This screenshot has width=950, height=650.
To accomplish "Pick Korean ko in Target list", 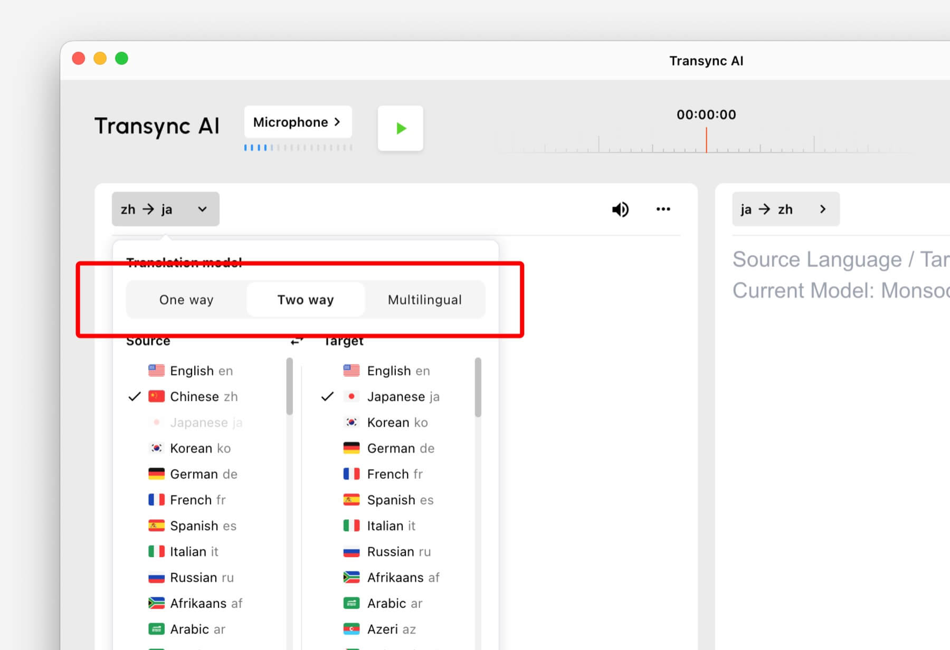I will [385, 423].
